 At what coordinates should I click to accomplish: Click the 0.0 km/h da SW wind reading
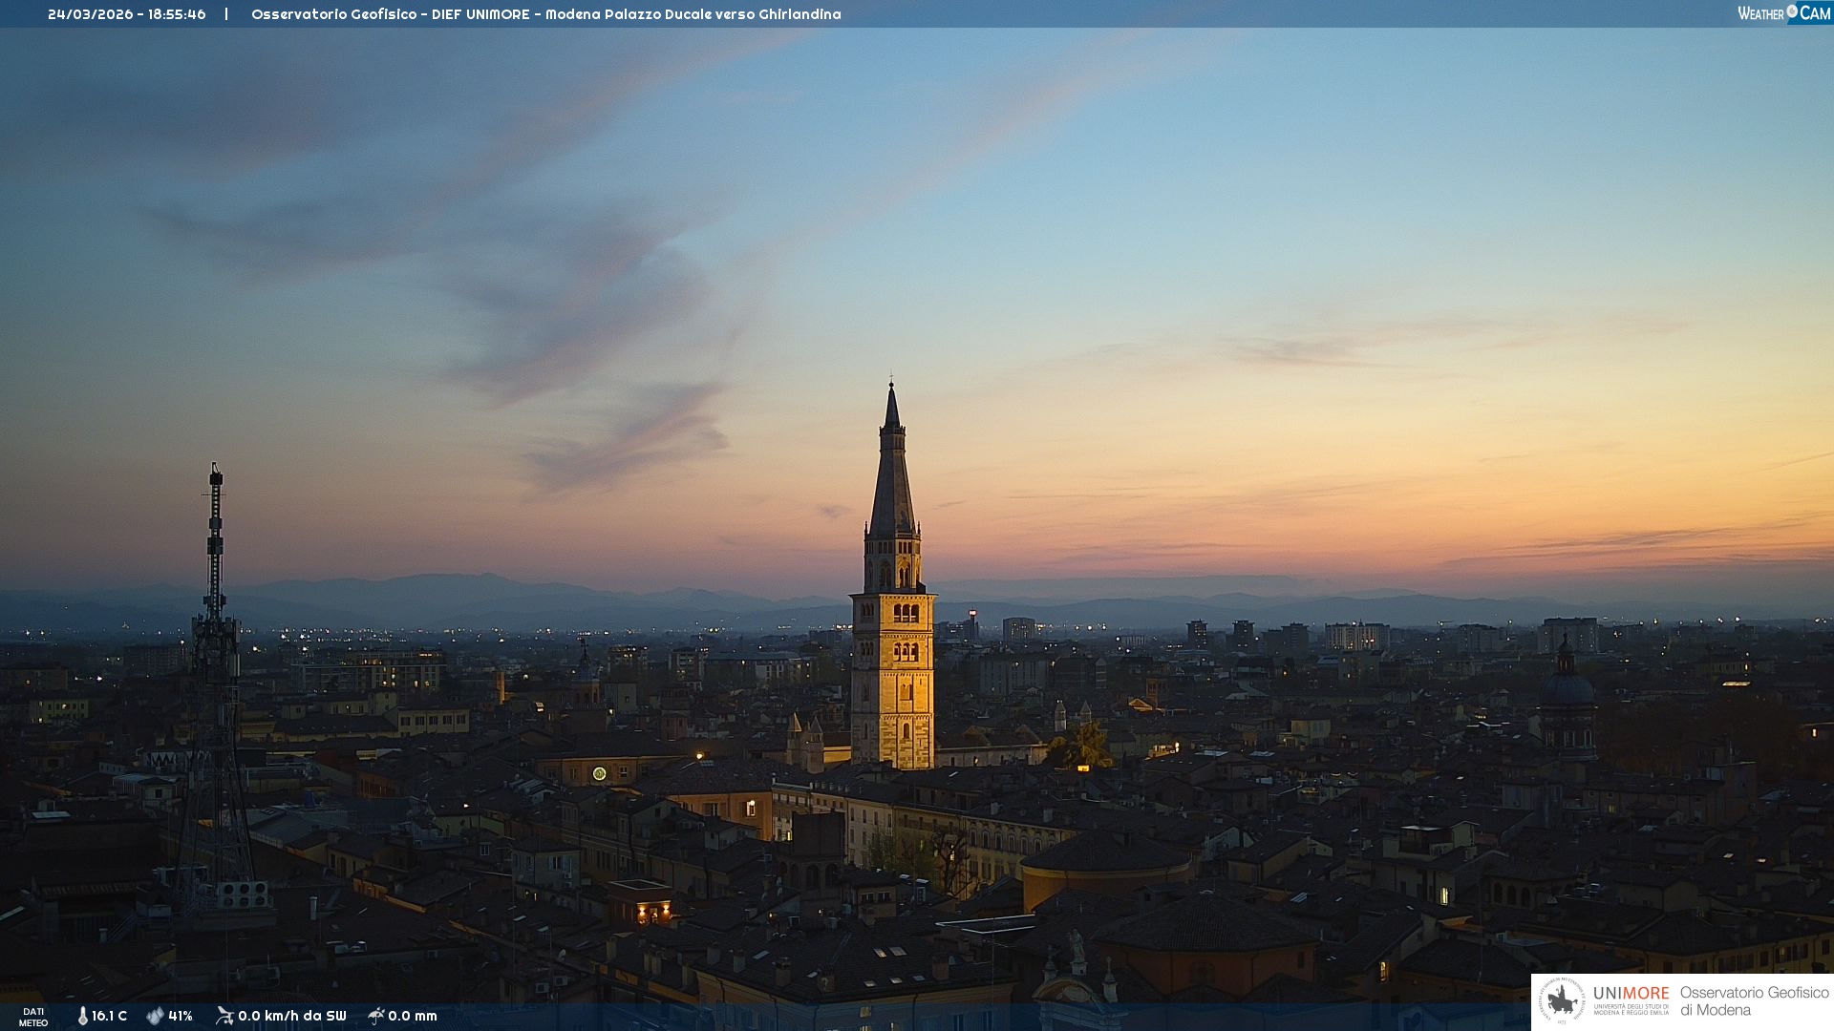coord(292,1016)
